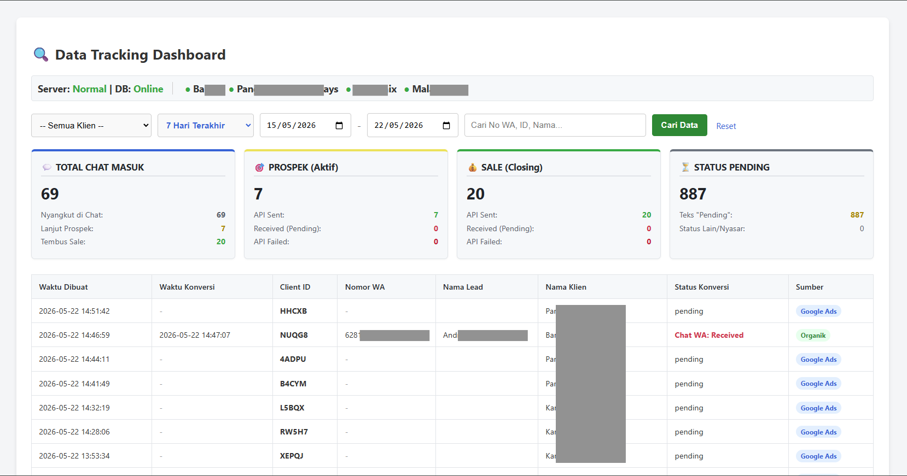Select client ID B4CYM

point(293,384)
